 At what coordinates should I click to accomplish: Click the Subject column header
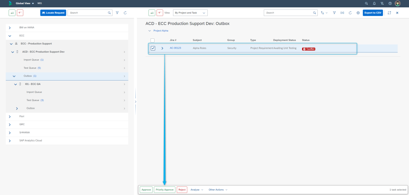coord(197,40)
